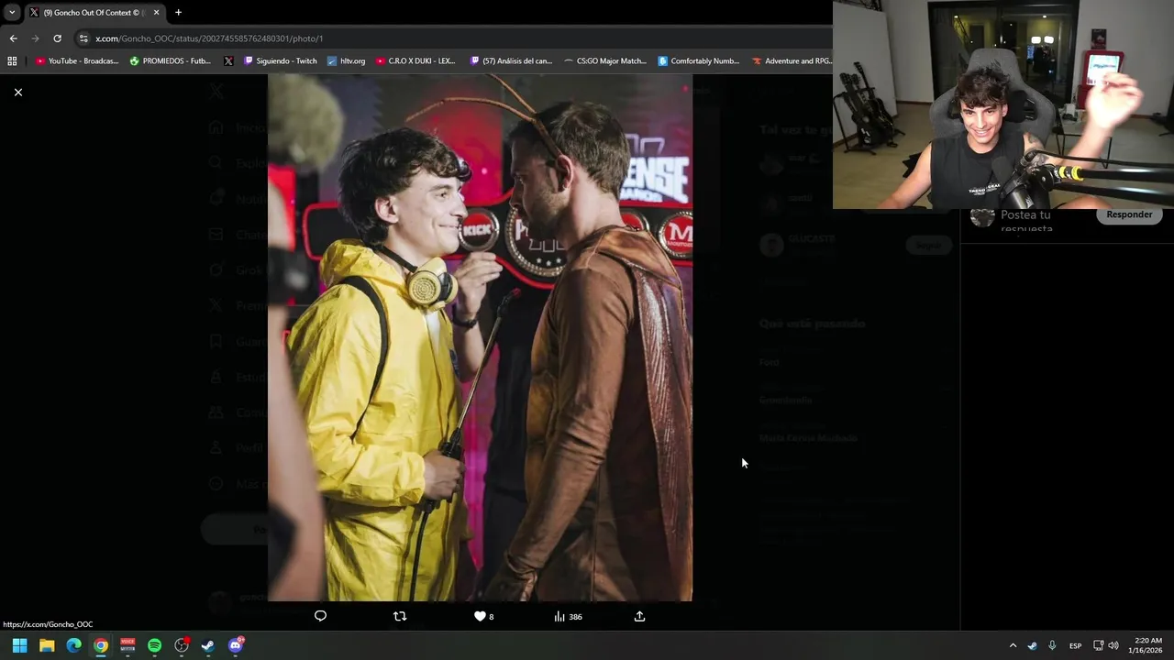Select the Goncho Out Of Context tab
Screen dimensions: 1174x660
click(x=94, y=12)
